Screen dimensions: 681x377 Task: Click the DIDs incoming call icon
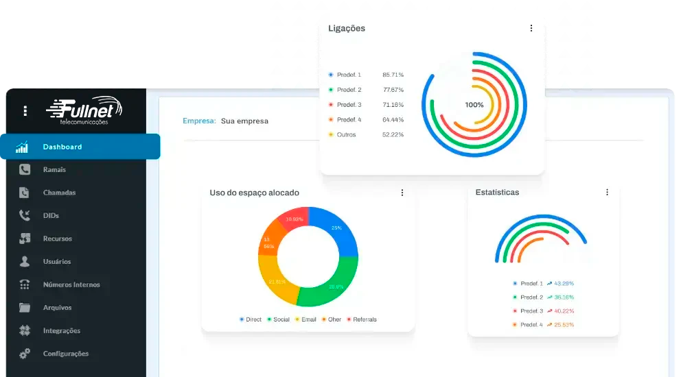click(x=25, y=215)
